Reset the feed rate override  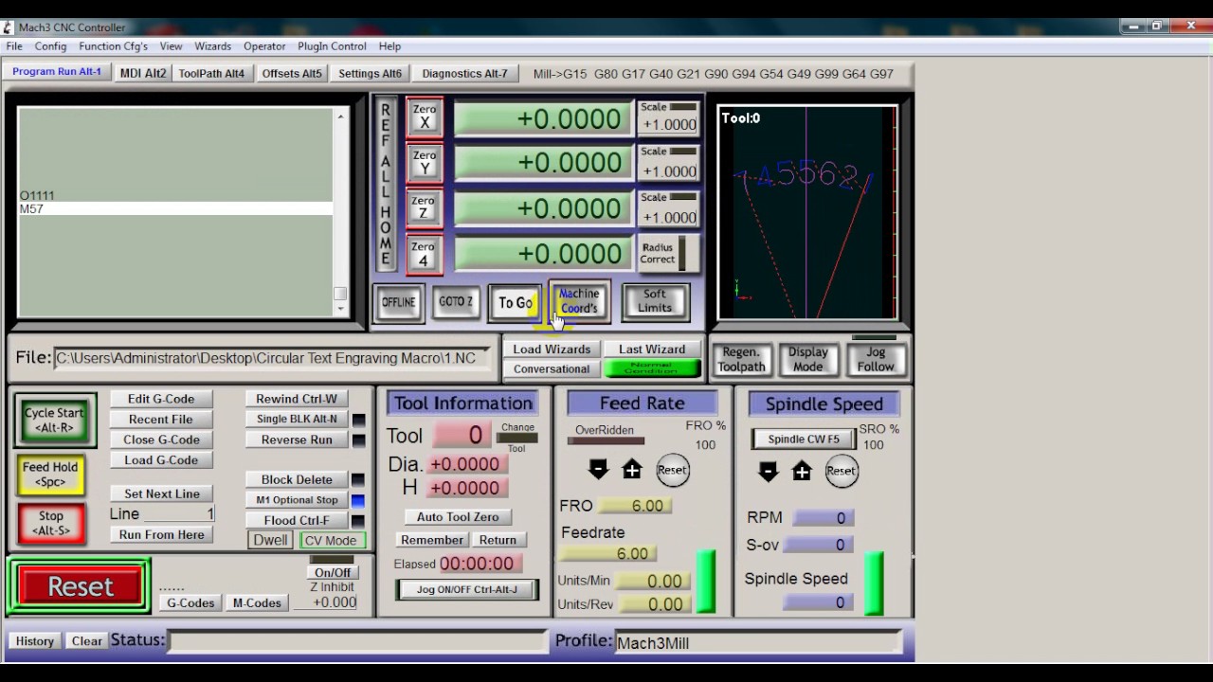point(672,470)
